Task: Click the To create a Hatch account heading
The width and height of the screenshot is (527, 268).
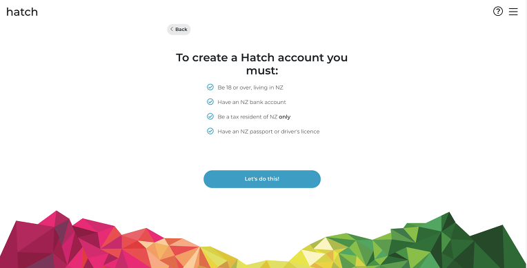Action: point(262,64)
